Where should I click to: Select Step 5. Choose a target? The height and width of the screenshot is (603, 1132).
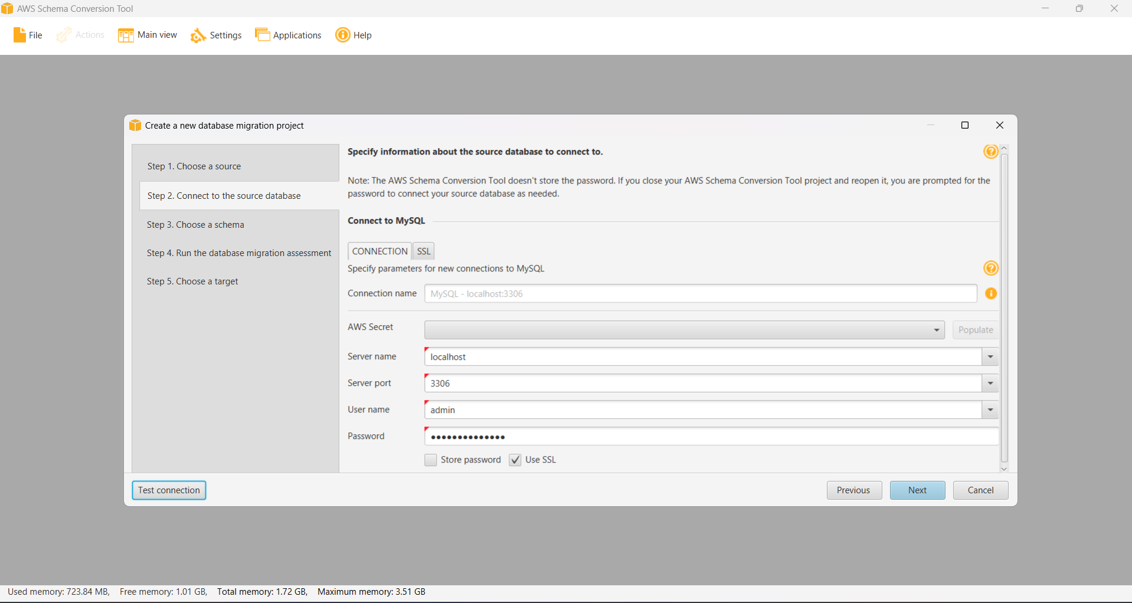192,281
